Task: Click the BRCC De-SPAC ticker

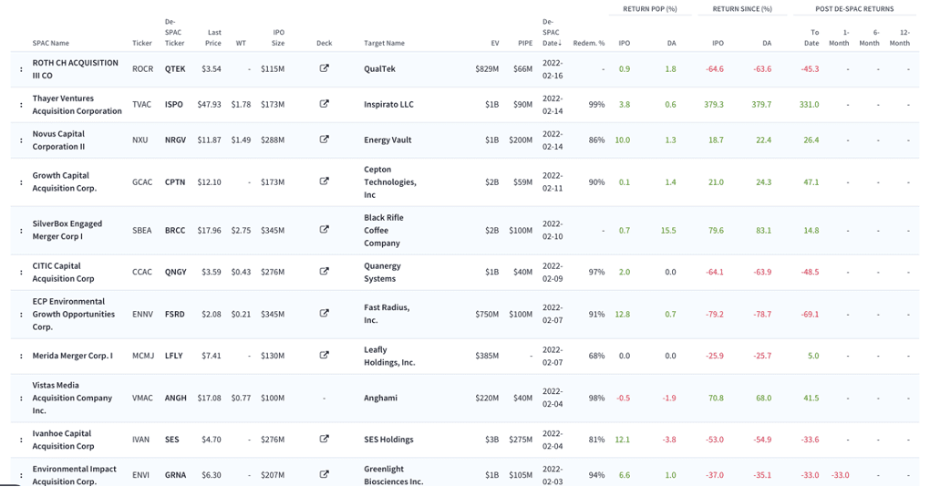Action: pyautogui.click(x=175, y=230)
